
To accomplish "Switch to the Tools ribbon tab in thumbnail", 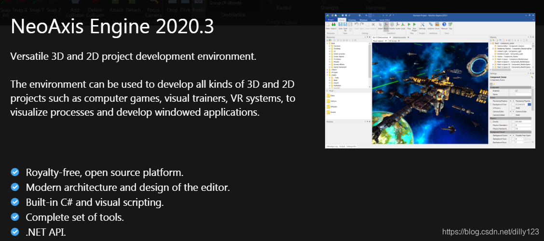I will (x=373, y=20).
